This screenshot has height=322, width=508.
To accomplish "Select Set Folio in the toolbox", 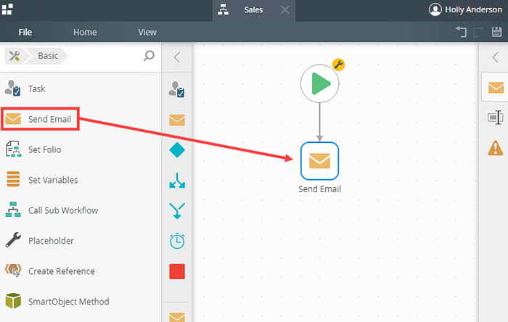I will click(x=81, y=149).
